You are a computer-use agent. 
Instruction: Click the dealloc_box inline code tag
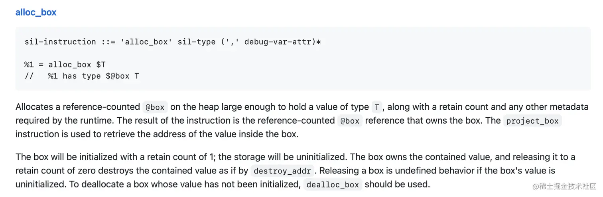tap(333, 185)
